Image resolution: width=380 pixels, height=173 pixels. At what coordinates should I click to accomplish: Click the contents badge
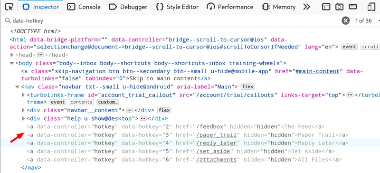[x=81, y=102]
